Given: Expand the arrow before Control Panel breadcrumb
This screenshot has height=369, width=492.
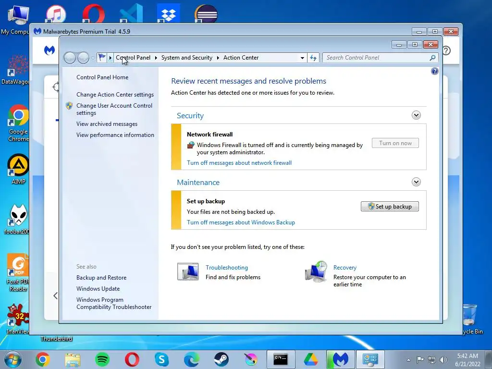Looking at the screenshot, I should click(x=110, y=58).
